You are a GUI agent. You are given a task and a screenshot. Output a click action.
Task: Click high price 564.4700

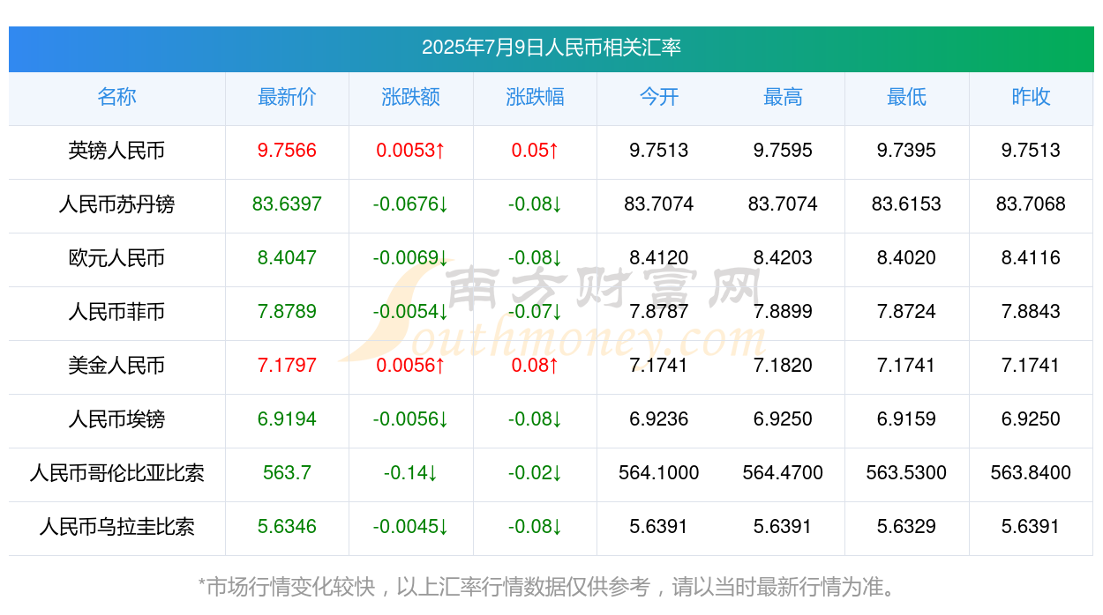point(783,473)
